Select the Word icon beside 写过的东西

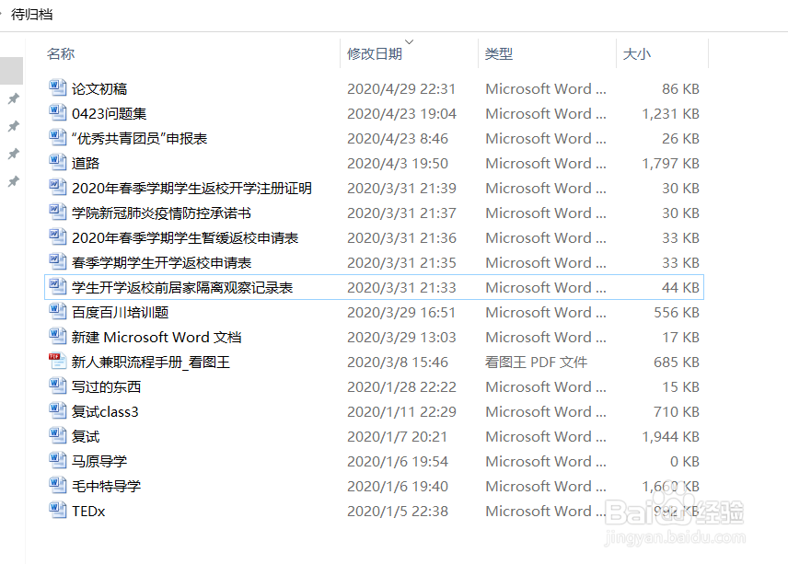[x=57, y=386]
